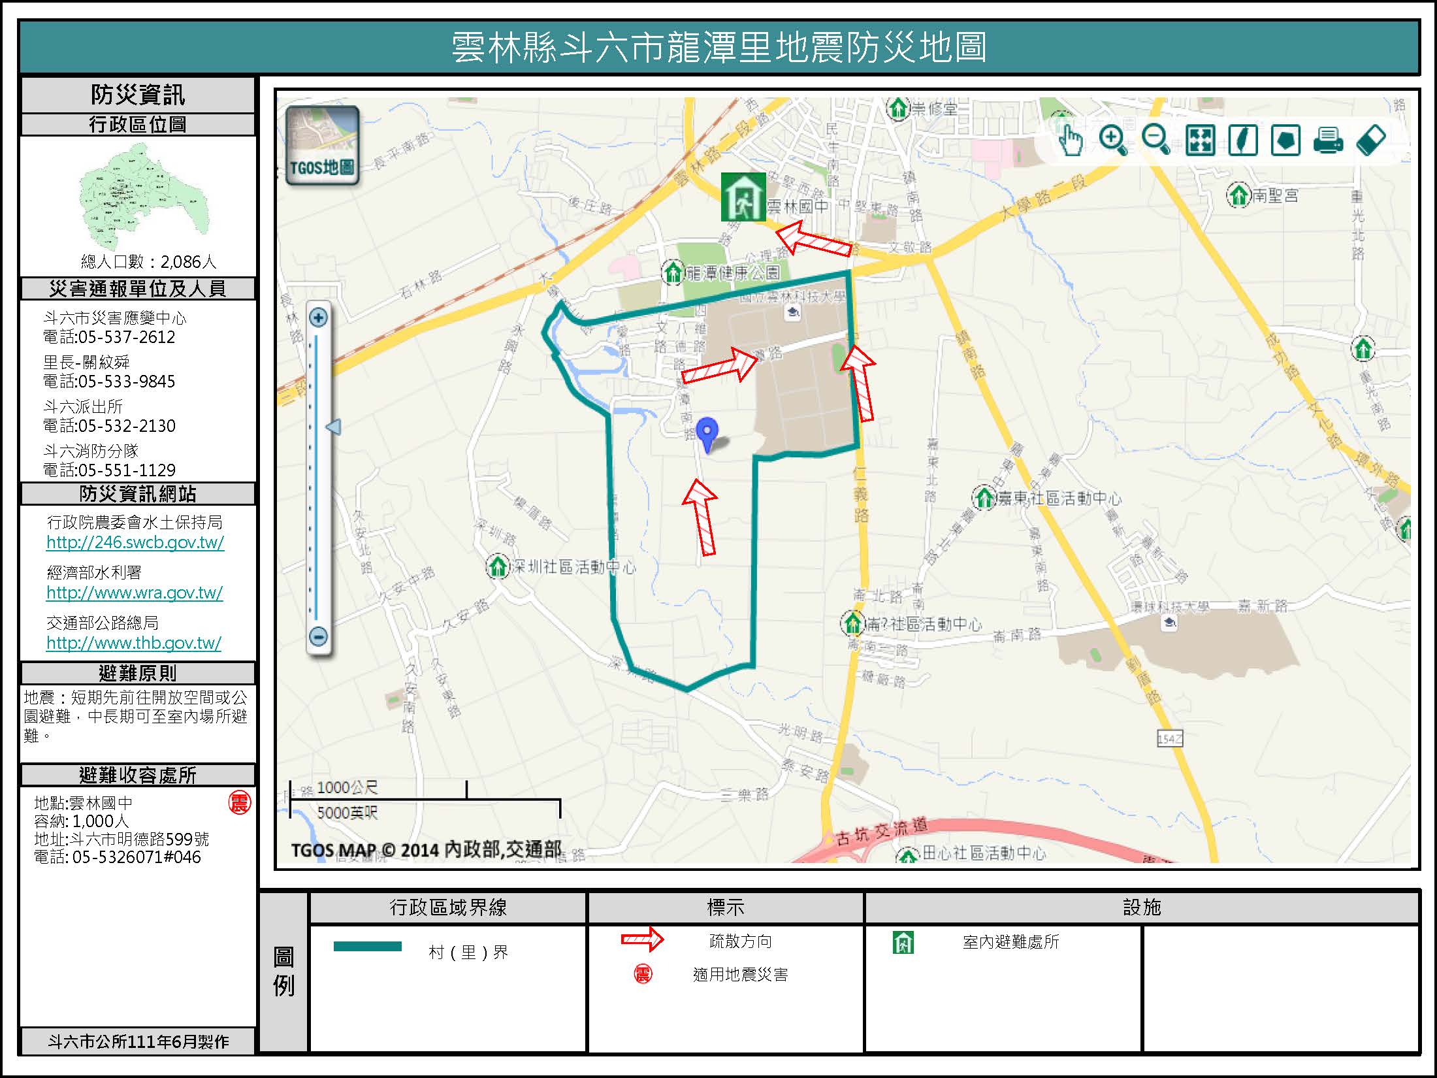Click the legend indoor shelter icon
Viewport: 1437px width, 1078px height.
(903, 943)
